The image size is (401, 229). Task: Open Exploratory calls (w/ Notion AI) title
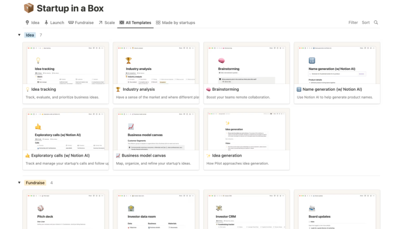pos(61,155)
